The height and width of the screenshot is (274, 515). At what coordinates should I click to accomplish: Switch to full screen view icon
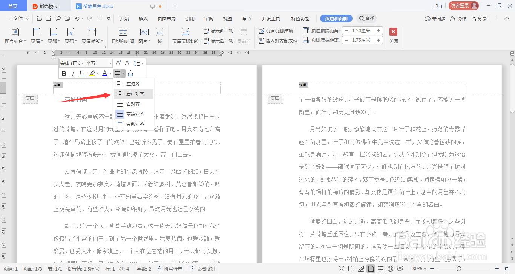coord(341,269)
